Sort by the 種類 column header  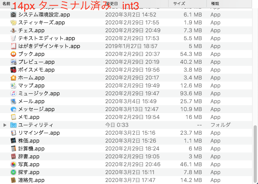coord(215,4)
